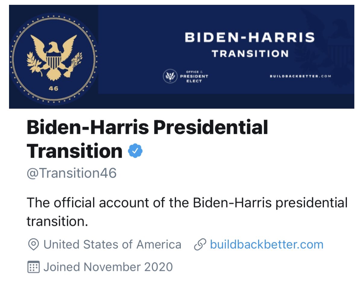The width and height of the screenshot is (361, 283).
Task: Click the faded eagle watermark in banner
Action: click(x=327, y=46)
